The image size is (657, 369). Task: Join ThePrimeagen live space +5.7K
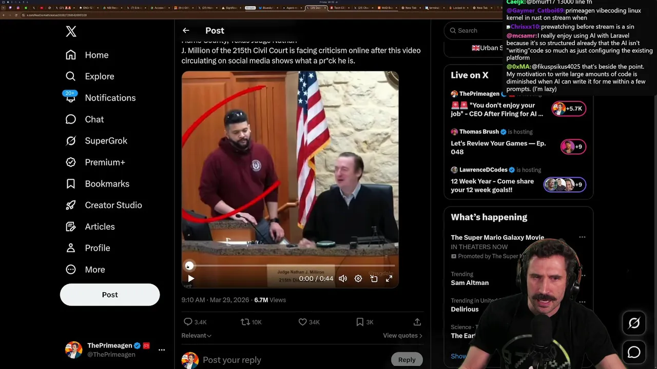[569, 109]
